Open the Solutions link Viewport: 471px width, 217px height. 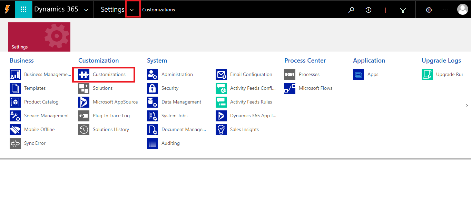point(103,88)
